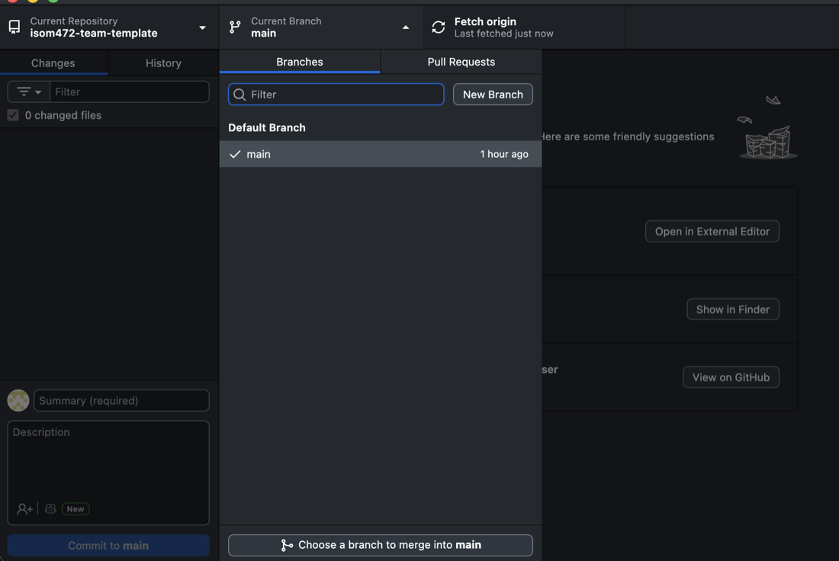
Task: Switch to the Changes tab
Action: coord(53,63)
